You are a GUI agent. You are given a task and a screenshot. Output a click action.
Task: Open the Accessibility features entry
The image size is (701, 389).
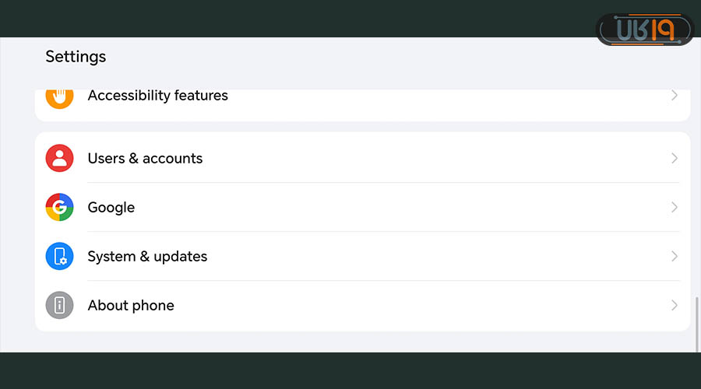click(x=157, y=96)
